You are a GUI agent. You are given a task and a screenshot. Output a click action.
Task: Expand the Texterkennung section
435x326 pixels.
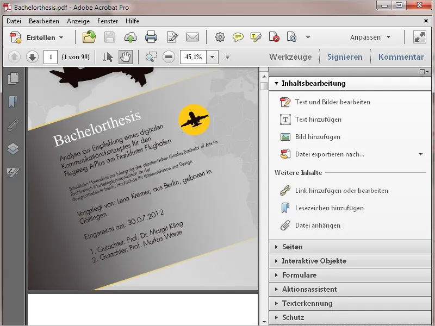click(x=350, y=304)
